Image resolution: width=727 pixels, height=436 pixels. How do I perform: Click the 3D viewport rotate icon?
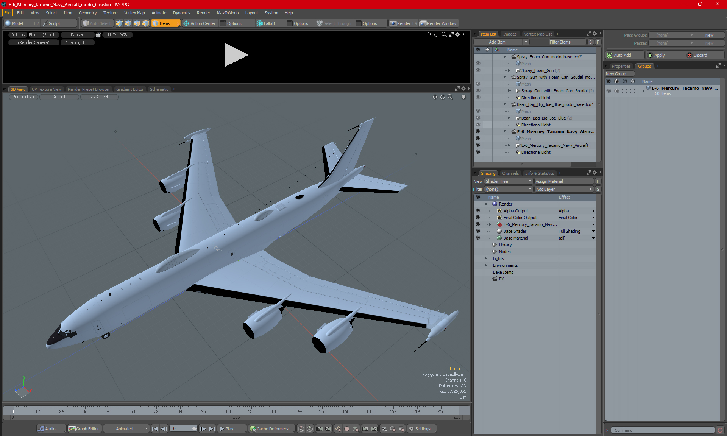(442, 97)
